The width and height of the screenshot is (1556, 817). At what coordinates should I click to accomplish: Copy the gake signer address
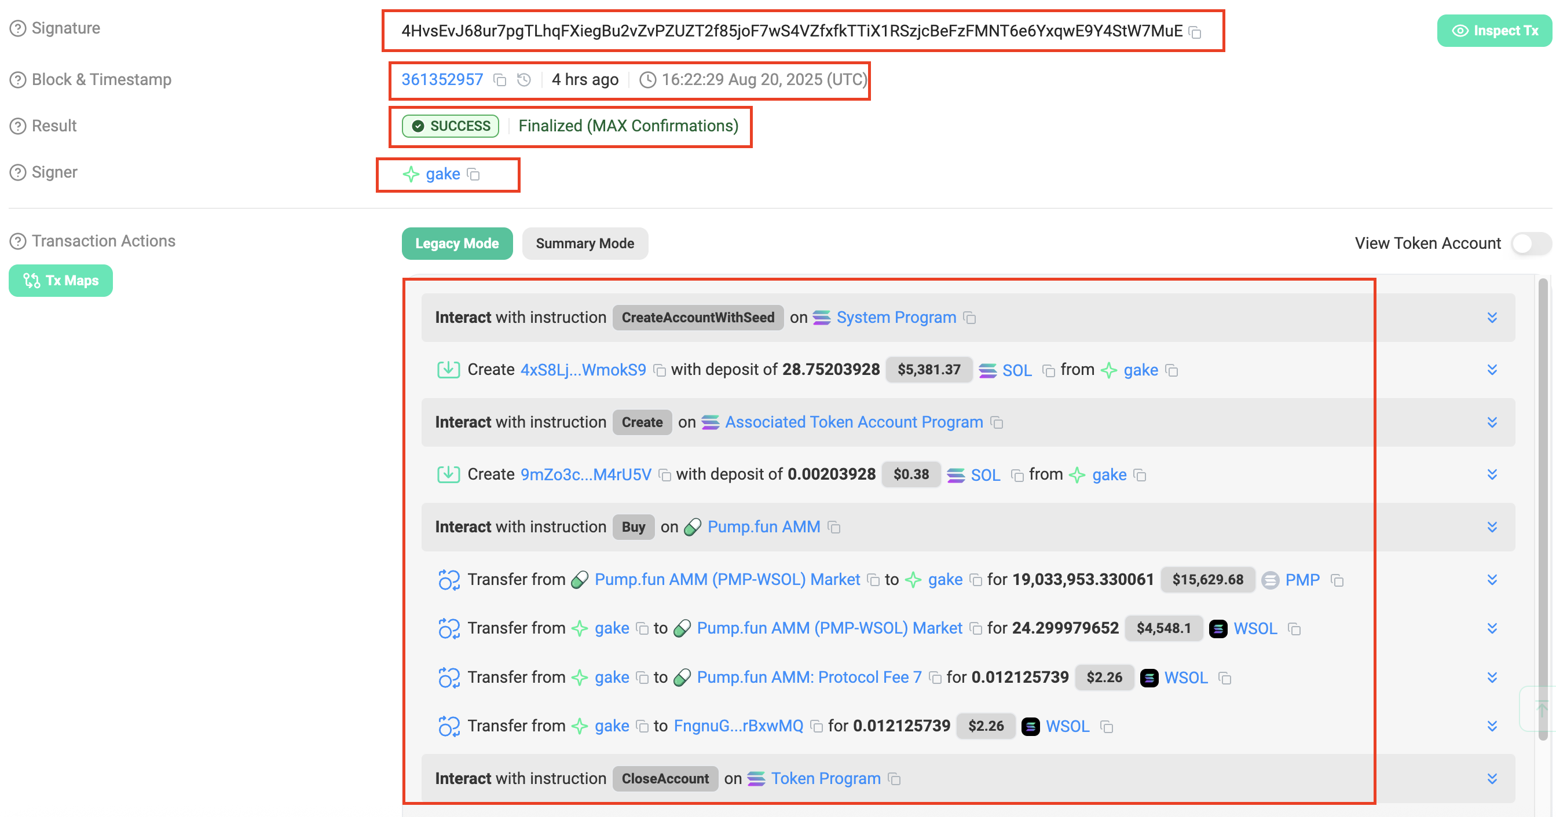tap(474, 175)
